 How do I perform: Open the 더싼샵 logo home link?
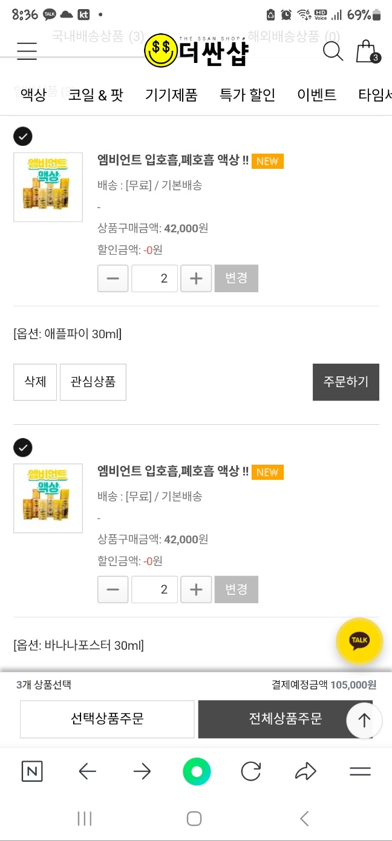point(197,51)
